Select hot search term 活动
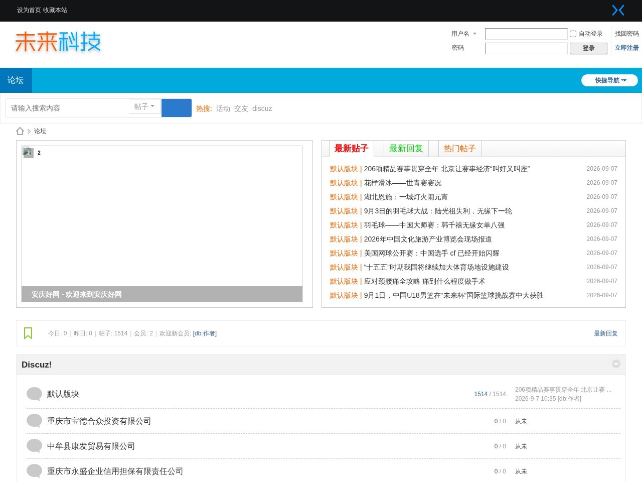642x482 pixels. tap(223, 108)
